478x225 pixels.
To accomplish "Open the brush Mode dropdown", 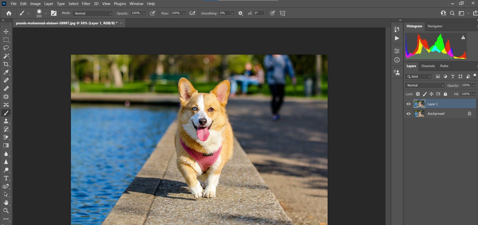I will click(x=93, y=13).
